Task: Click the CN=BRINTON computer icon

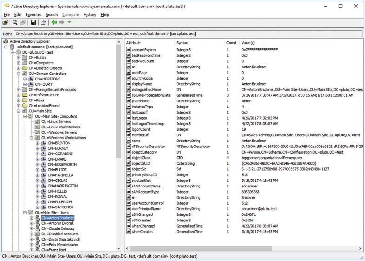Action: coord(44,143)
